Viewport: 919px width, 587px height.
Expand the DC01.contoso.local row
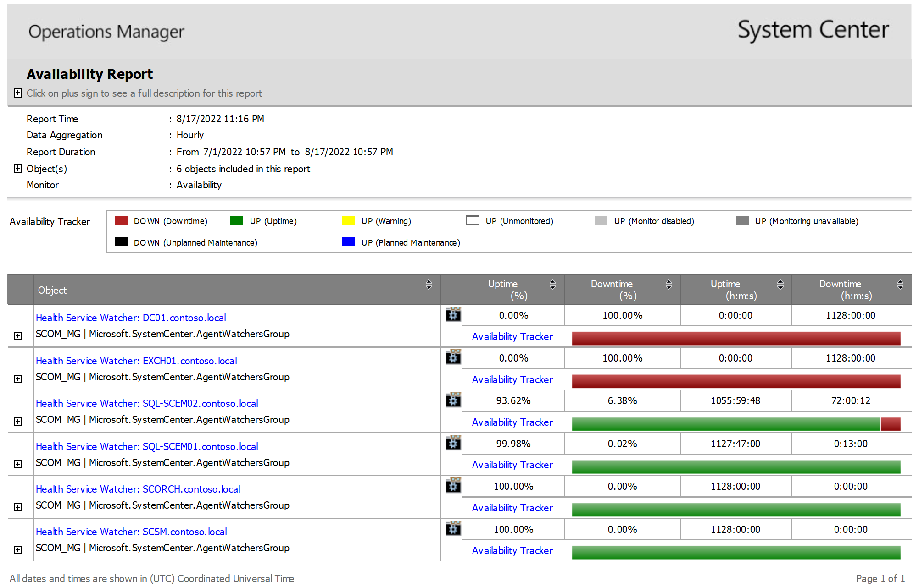pos(18,336)
